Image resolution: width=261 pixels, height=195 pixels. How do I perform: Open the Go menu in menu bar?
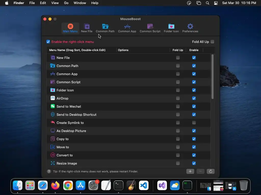pos(66,3)
